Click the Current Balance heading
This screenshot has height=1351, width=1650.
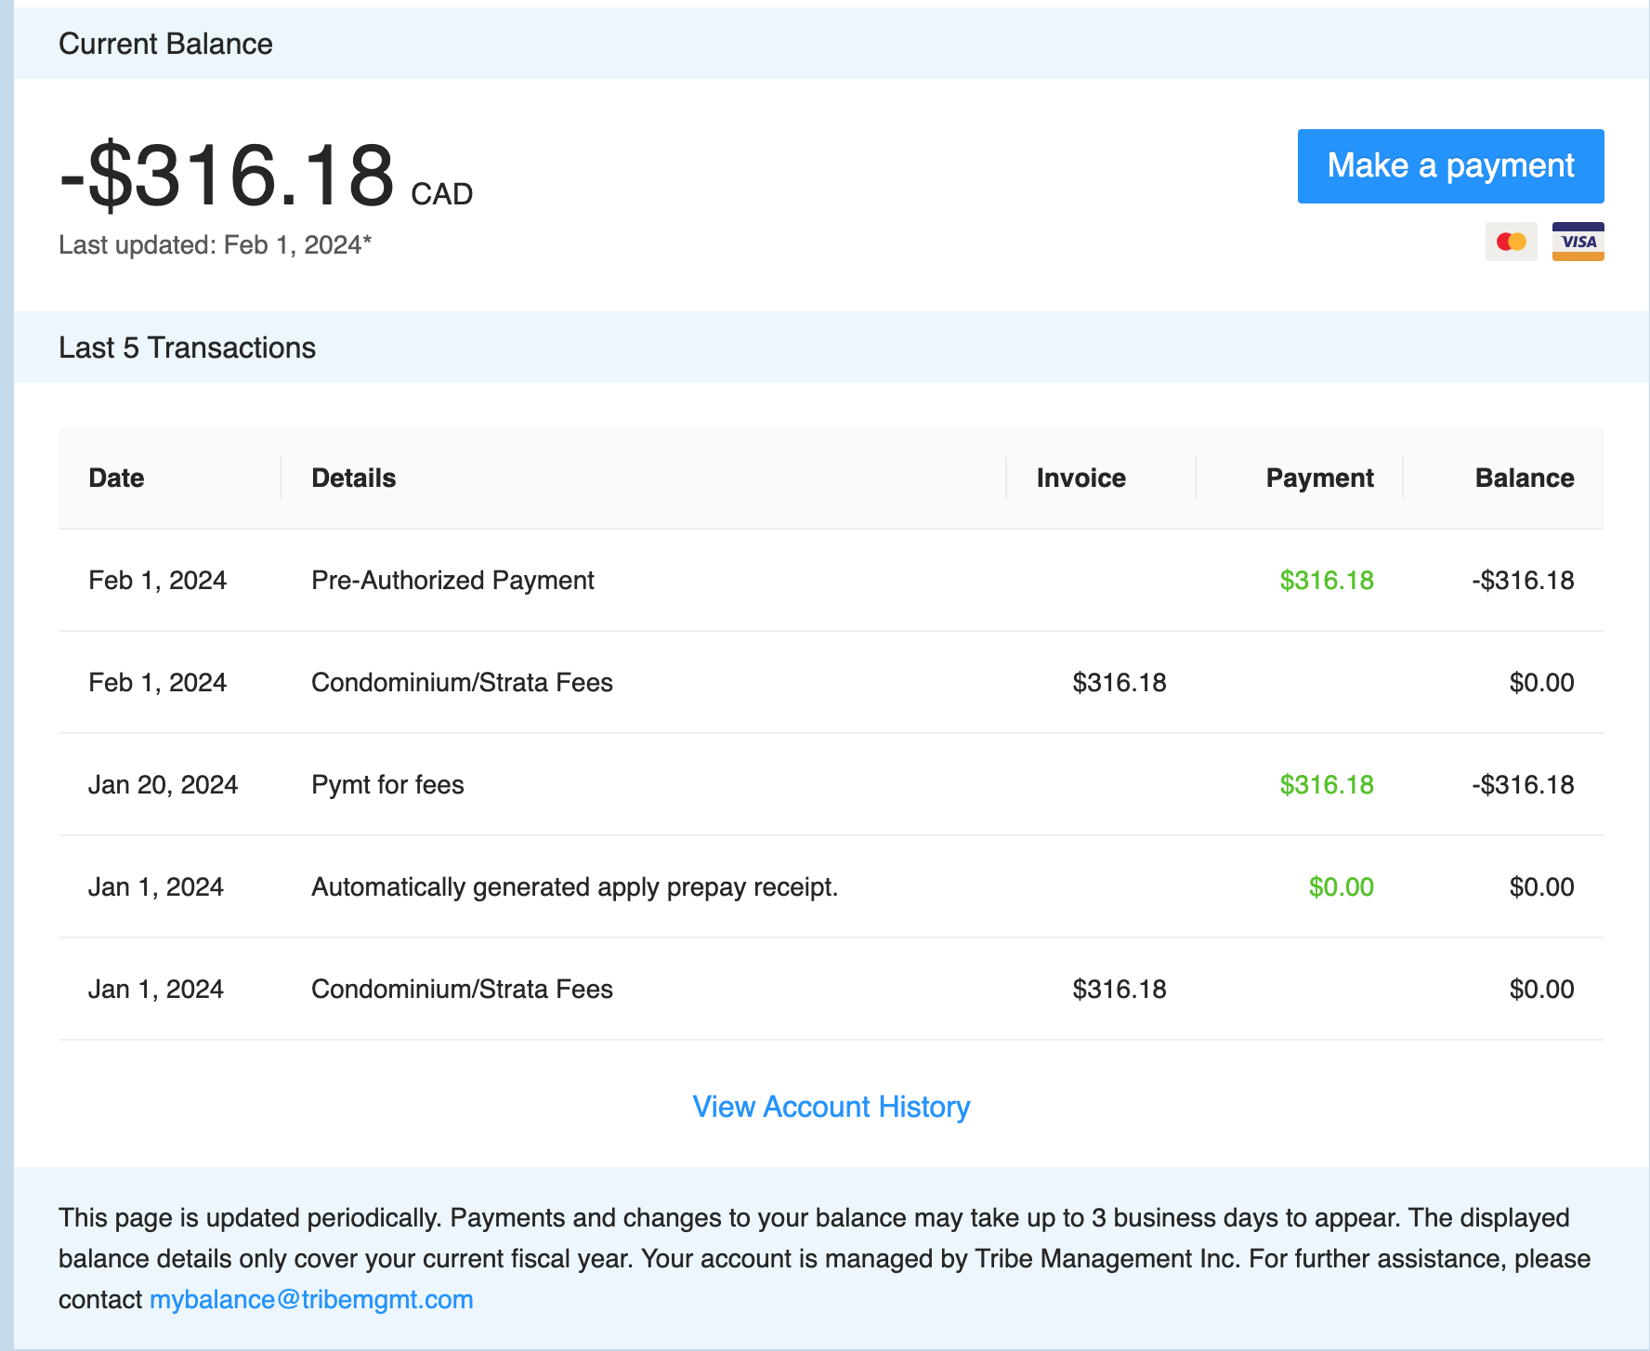point(165,44)
